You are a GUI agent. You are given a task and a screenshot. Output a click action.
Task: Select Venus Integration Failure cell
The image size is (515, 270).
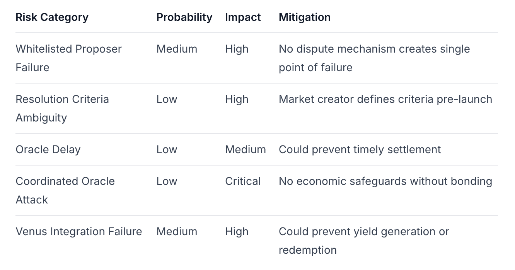click(78, 232)
